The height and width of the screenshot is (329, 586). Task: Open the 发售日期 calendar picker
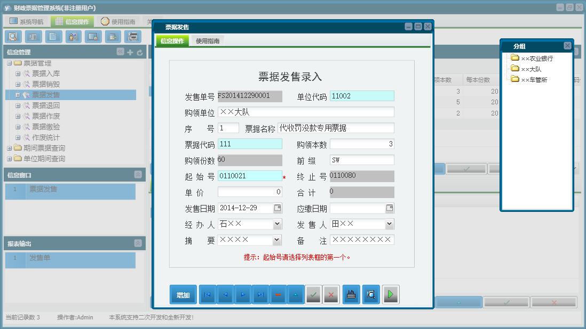tap(278, 208)
